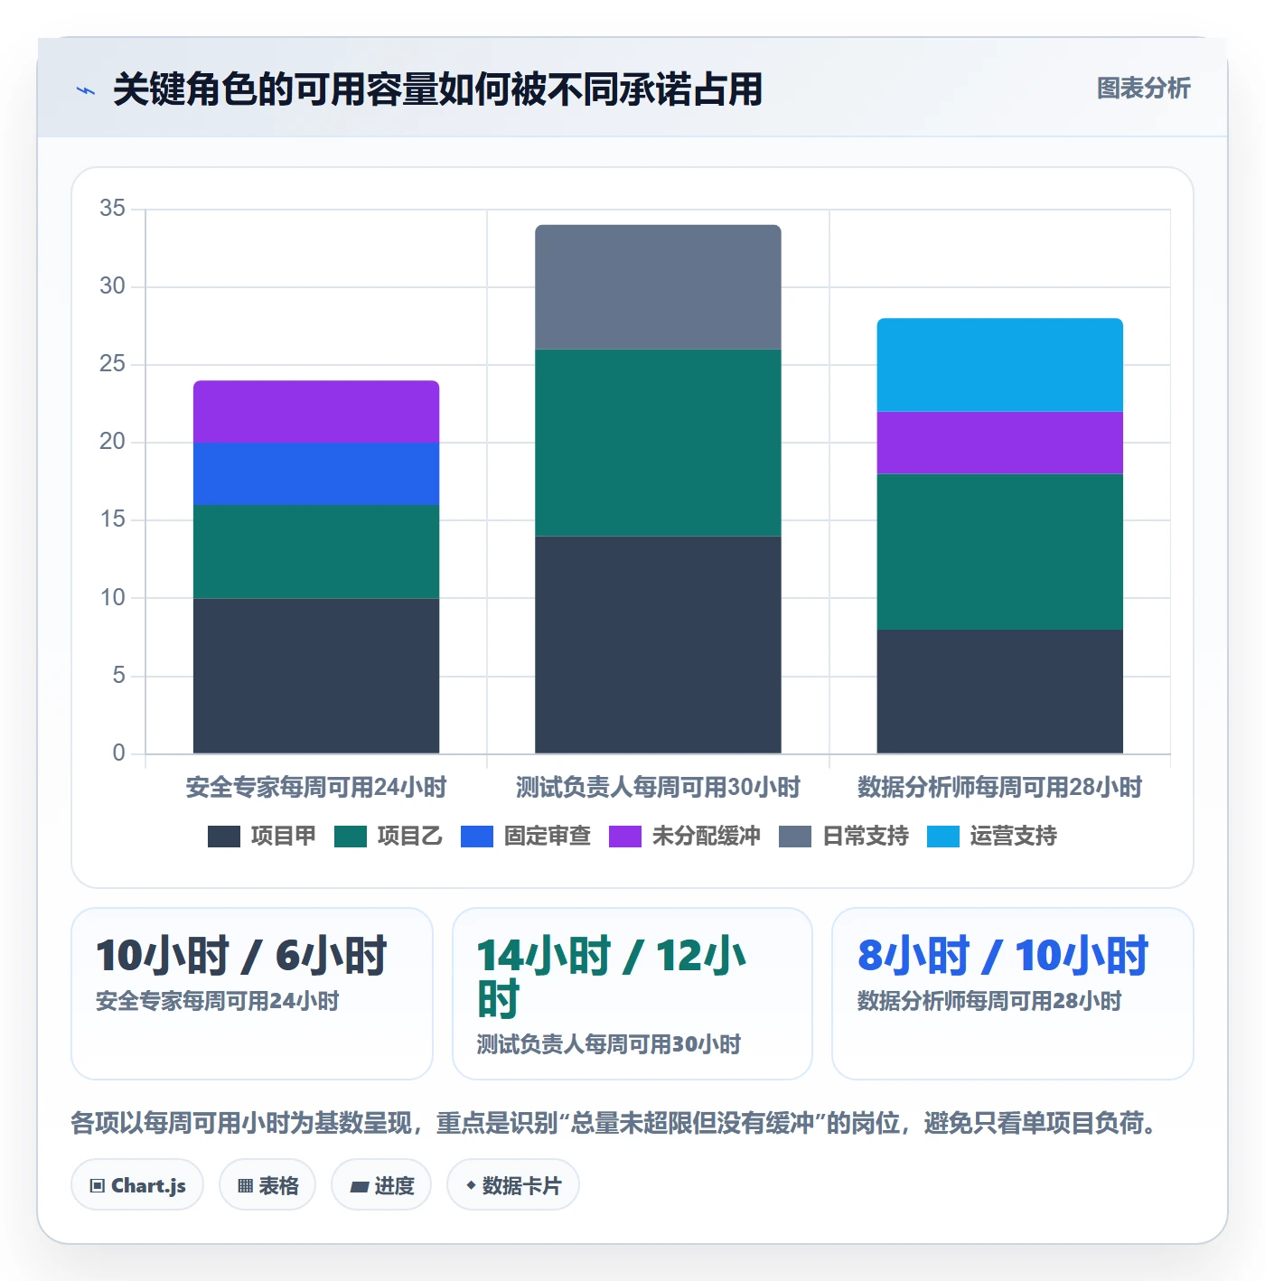Click the 14小时 / 12小时 stat value
1265x1281 pixels.
tap(611, 977)
